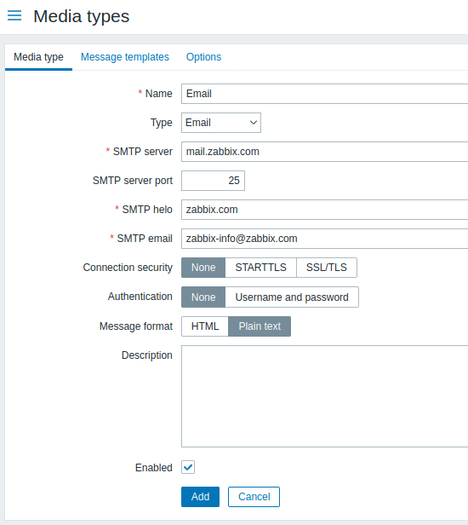468x525 pixels.
Task: Click the Name input field
Action: pos(324,94)
